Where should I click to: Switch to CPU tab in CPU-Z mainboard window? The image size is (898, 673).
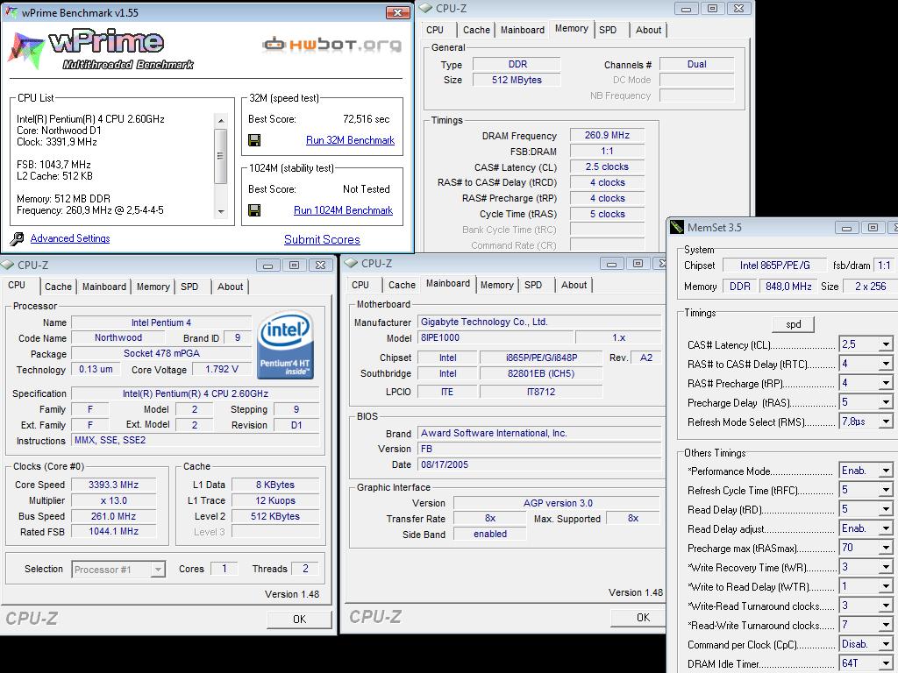coord(360,285)
